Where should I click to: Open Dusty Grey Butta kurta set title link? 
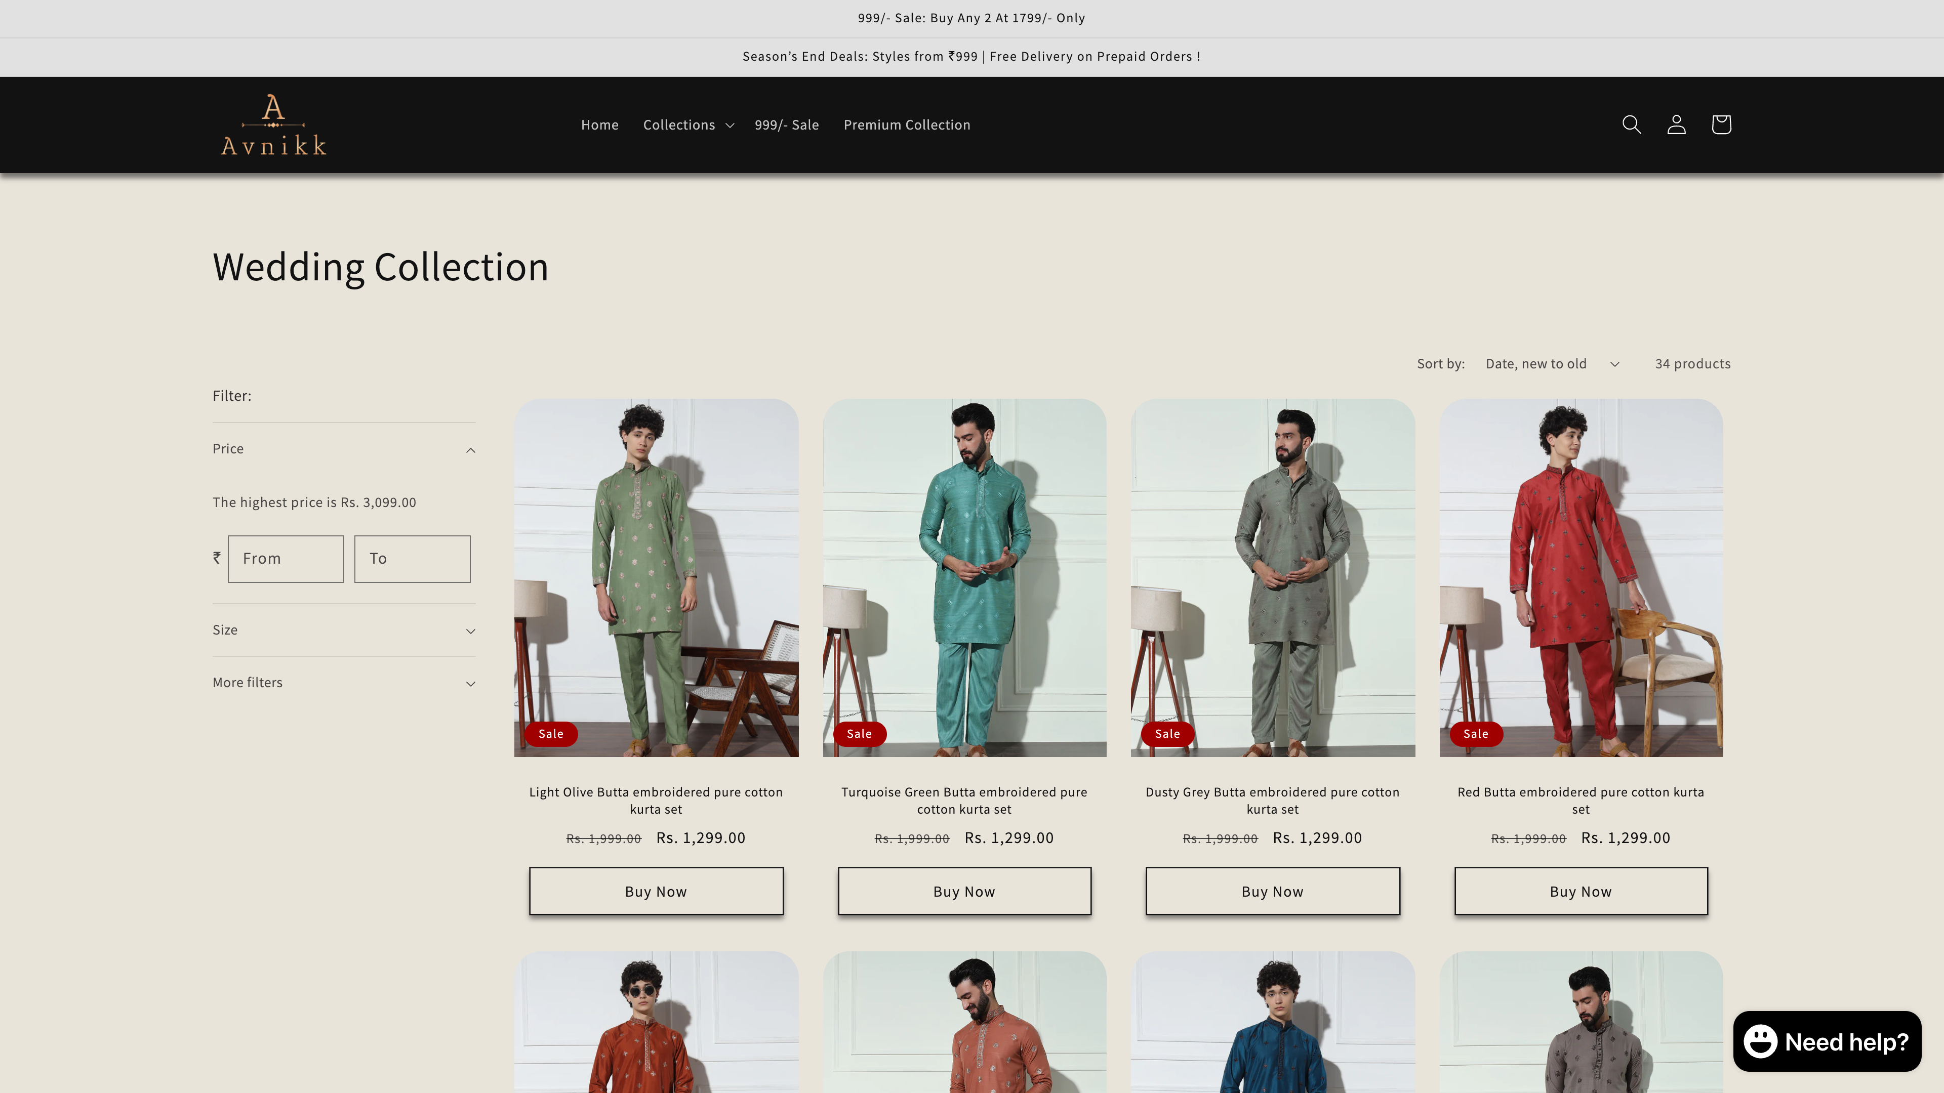tap(1272, 801)
